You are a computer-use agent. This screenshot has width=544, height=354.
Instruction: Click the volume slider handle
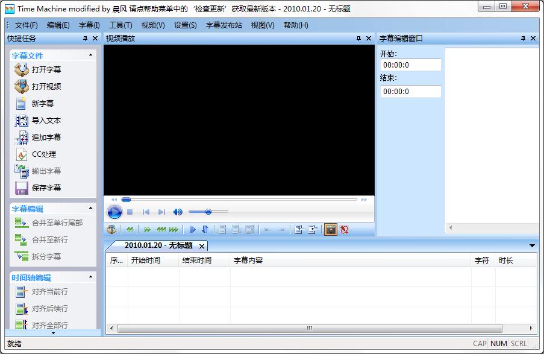point(208,212)
